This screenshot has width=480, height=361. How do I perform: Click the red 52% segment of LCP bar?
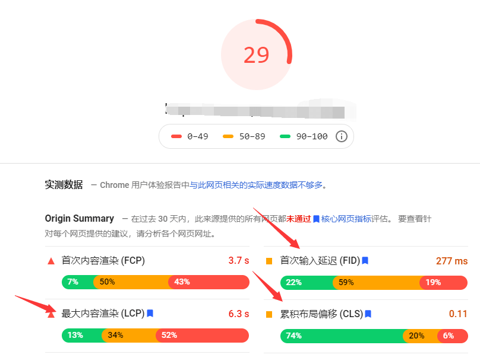[202, 336]
